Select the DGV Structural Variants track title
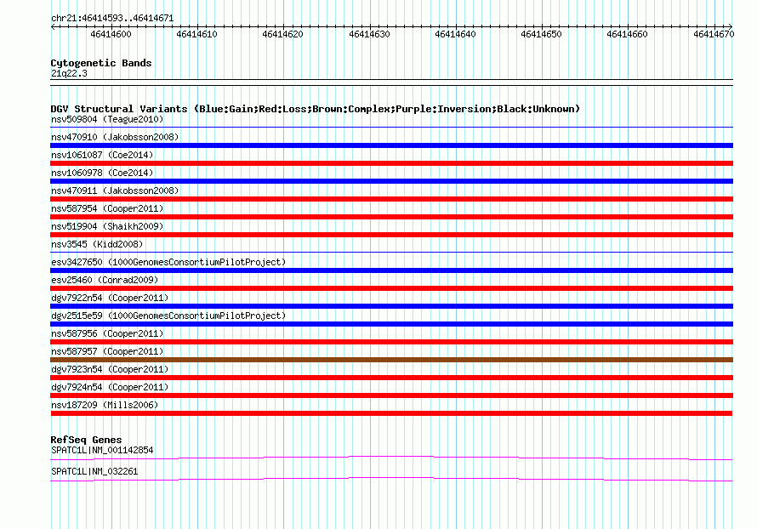 point(316,109)
